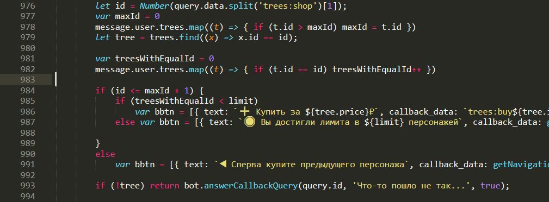Select line number 984 in gutter
Screen dimensions: 549x202
28,91
